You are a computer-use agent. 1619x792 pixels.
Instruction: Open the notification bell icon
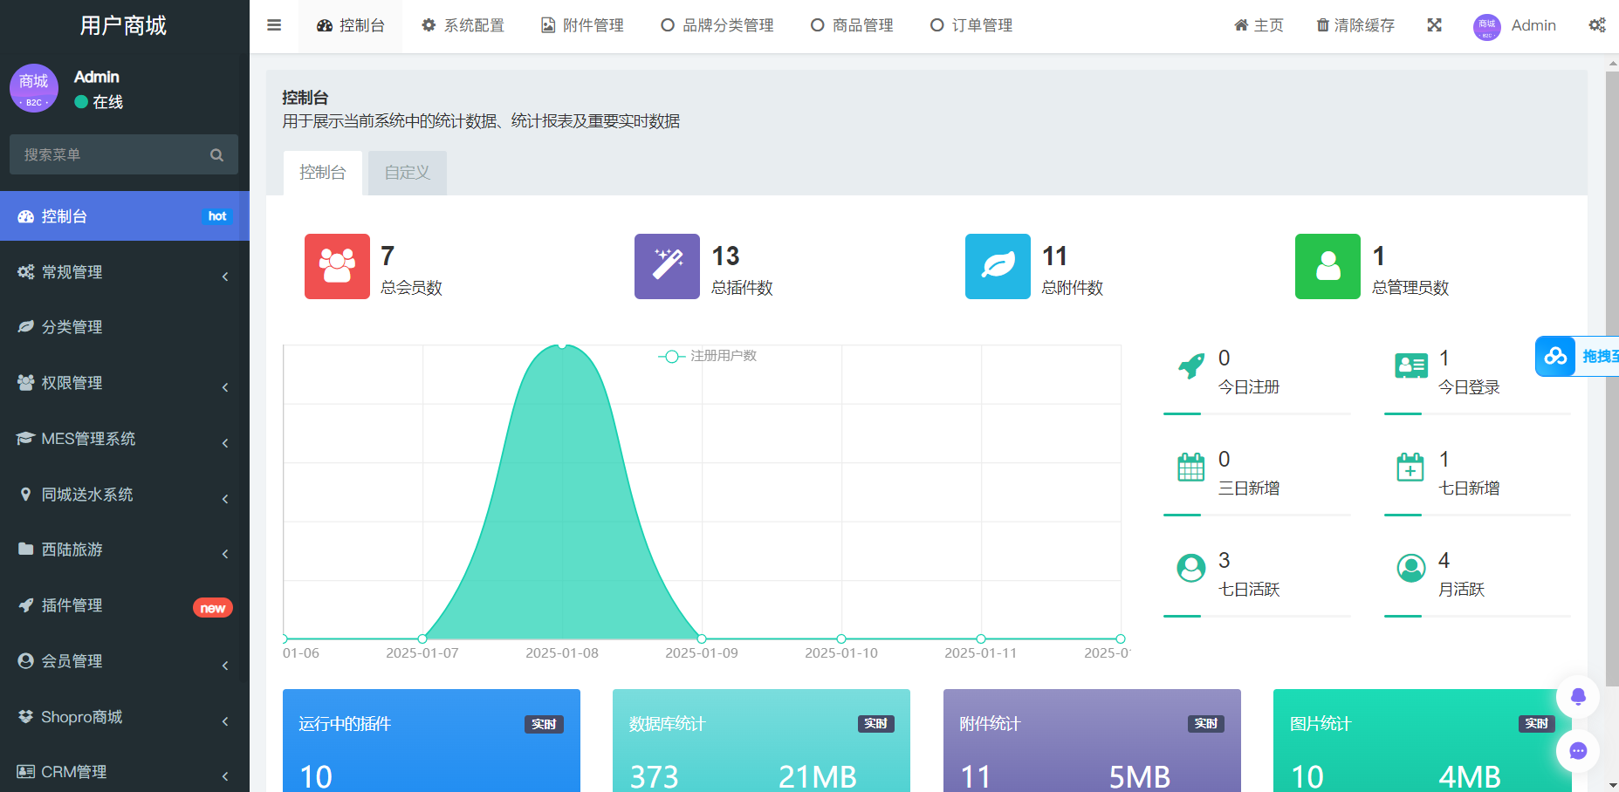[1578, 697]
